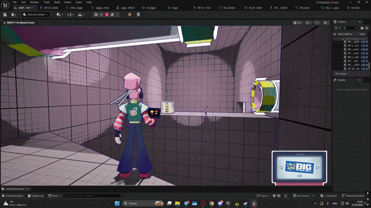Open the Blueprints dropdown in toolbar
This screenshot has width=371, height=208.
pos(70,14)
